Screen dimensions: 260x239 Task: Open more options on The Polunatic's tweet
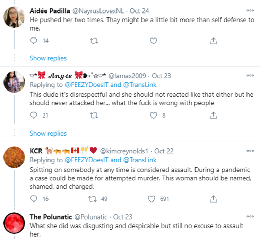[250, 216]
